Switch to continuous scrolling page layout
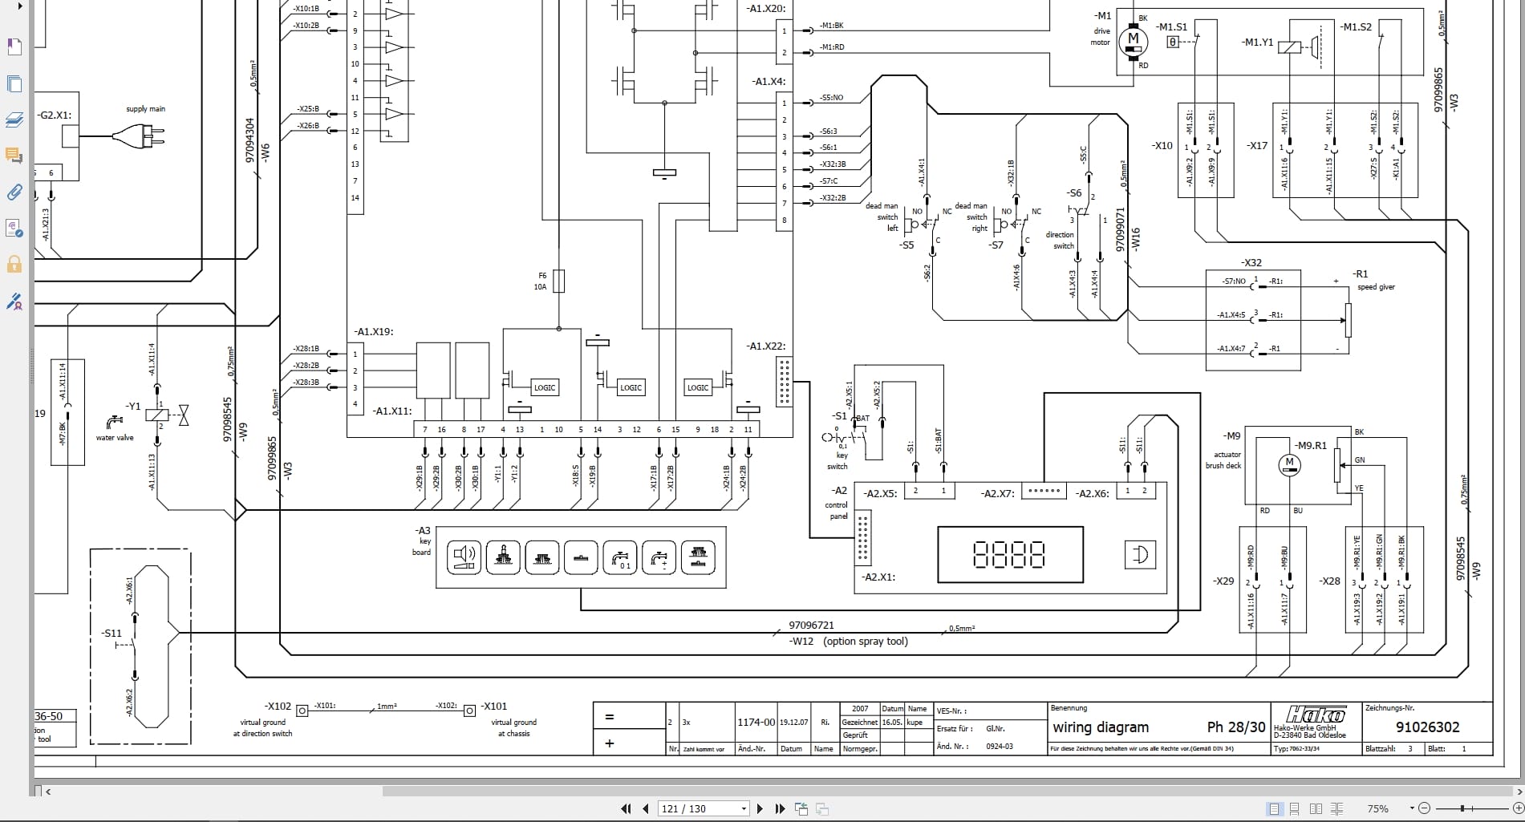 (1296, 810)
